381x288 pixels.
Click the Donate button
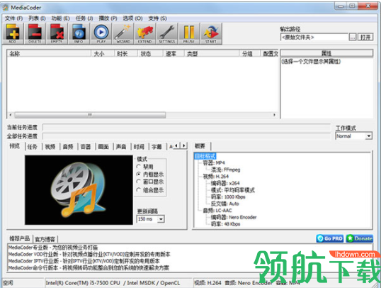(x=360, y=238)
